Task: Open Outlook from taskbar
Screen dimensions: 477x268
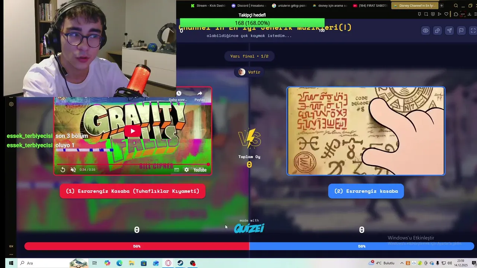Action: (156, 263)
